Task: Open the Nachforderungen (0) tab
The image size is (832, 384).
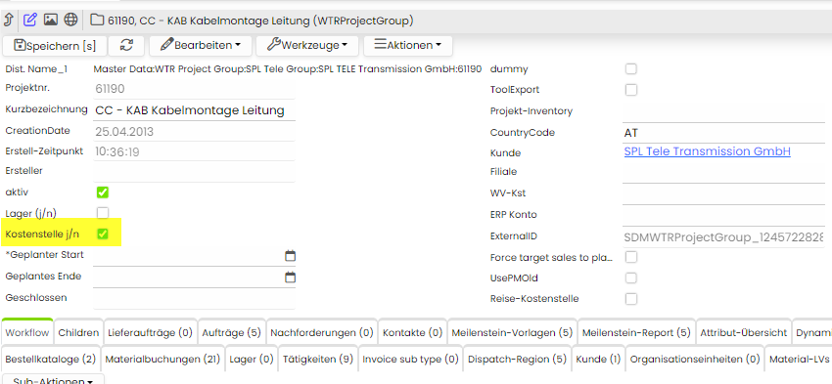Action: [322, 333]
